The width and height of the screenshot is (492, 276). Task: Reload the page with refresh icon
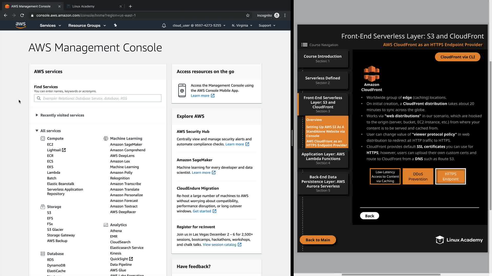click(x=22, y=15)
